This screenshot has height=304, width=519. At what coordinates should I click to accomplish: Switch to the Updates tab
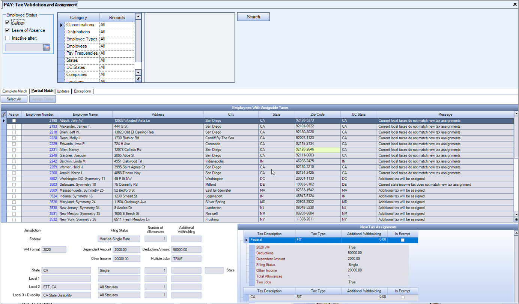(x=63, y=91)
